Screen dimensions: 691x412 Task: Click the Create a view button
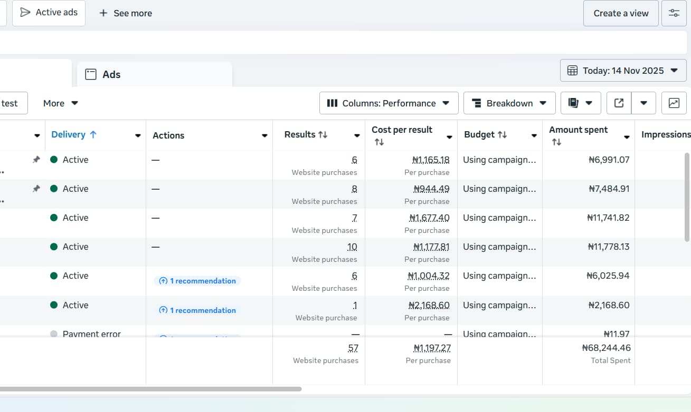click(x=621, y=13)
